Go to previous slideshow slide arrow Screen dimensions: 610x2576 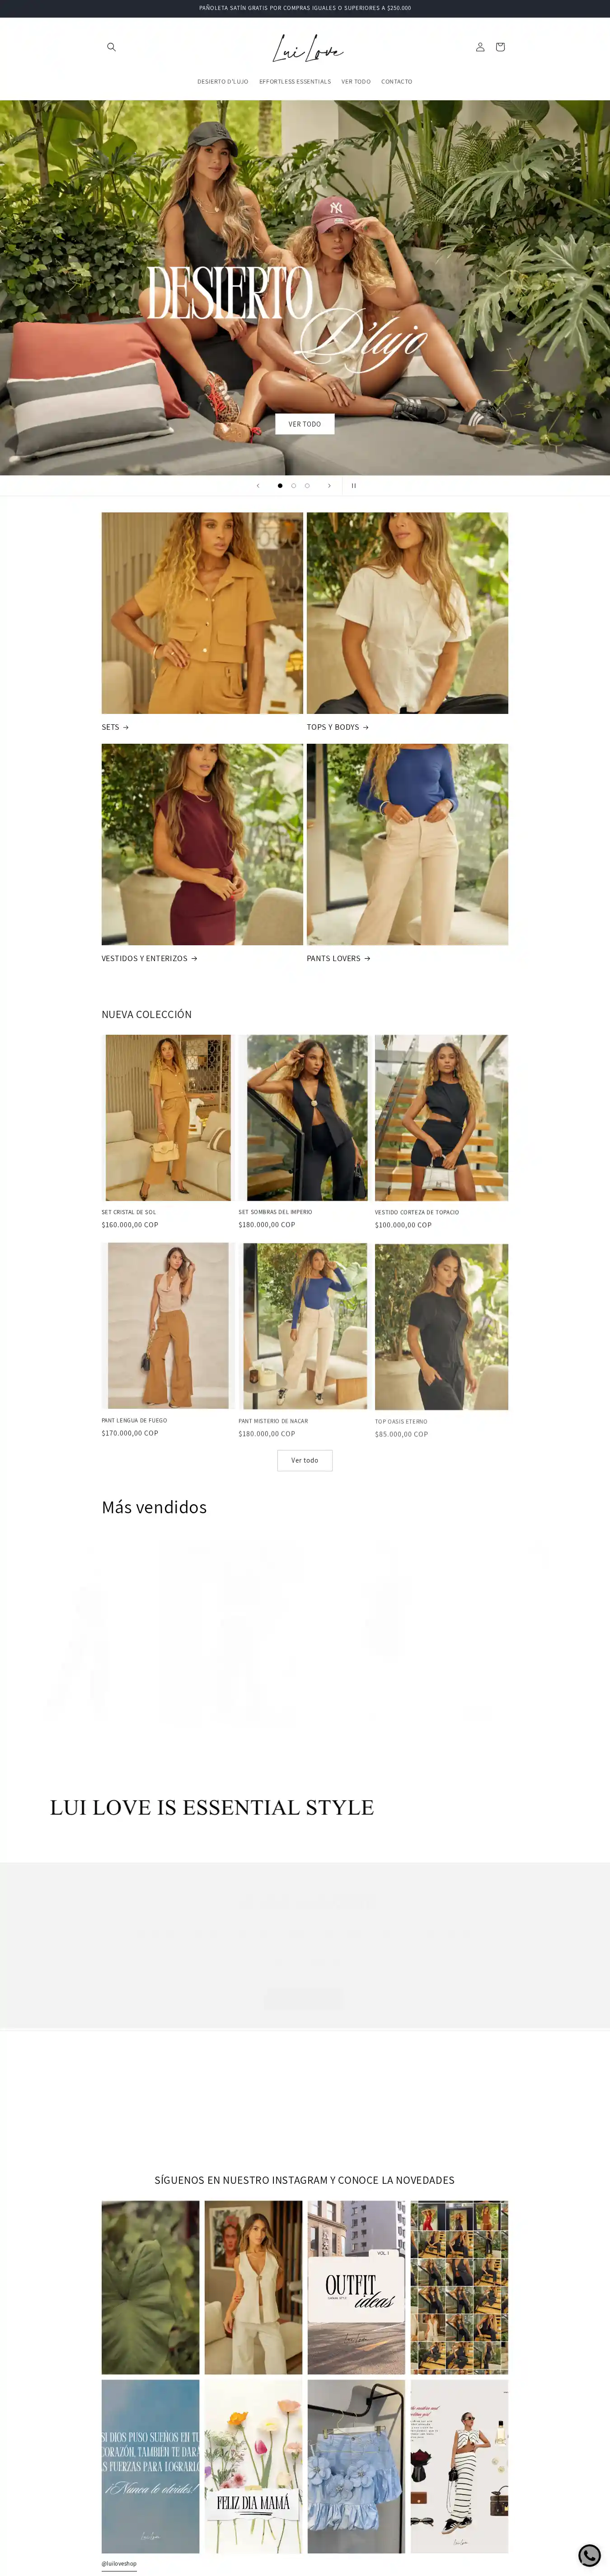258,486
